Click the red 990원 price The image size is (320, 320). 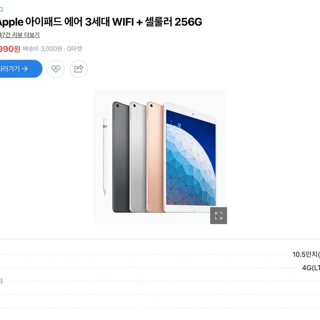(10, 49)
